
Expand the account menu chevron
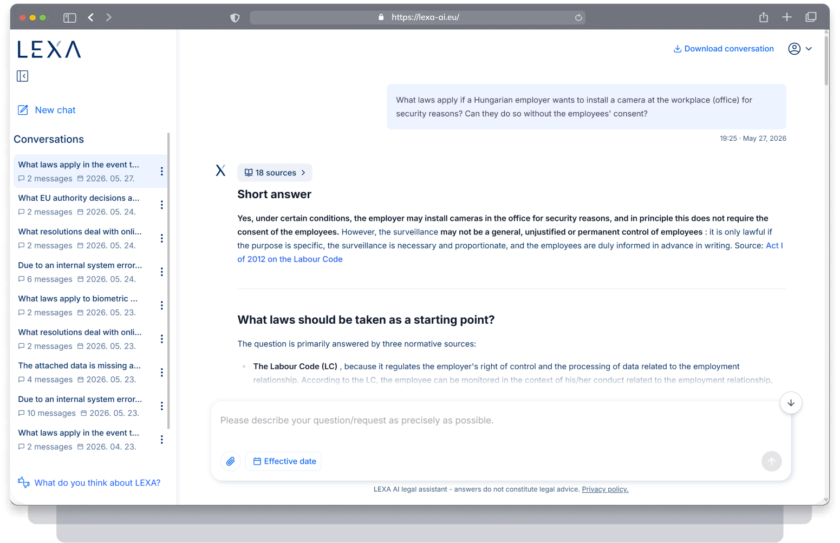click(809, 49)
